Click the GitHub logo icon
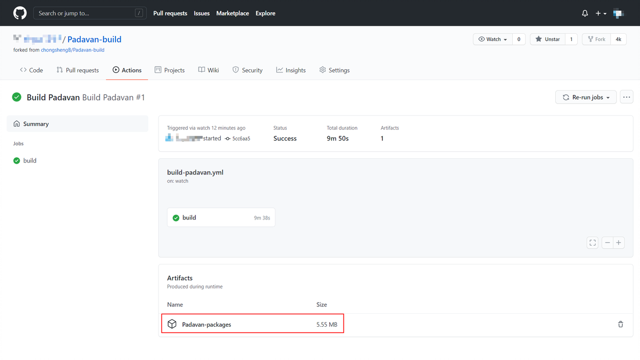The height and width of the screenshot is (360, 640). [20, 13]
